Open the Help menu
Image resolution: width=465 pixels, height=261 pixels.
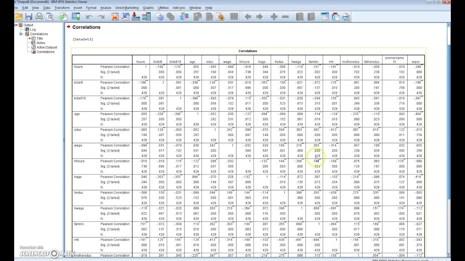pyautogui.click(x=209, y=8)
